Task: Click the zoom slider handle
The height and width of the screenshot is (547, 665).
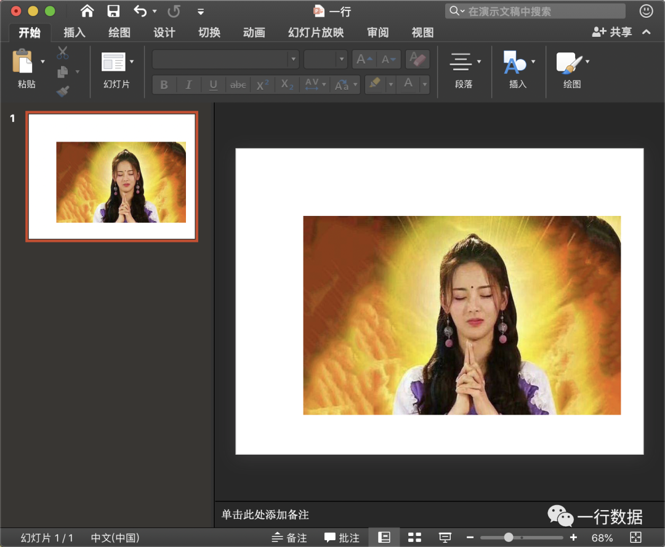Action: click(509, 537)
